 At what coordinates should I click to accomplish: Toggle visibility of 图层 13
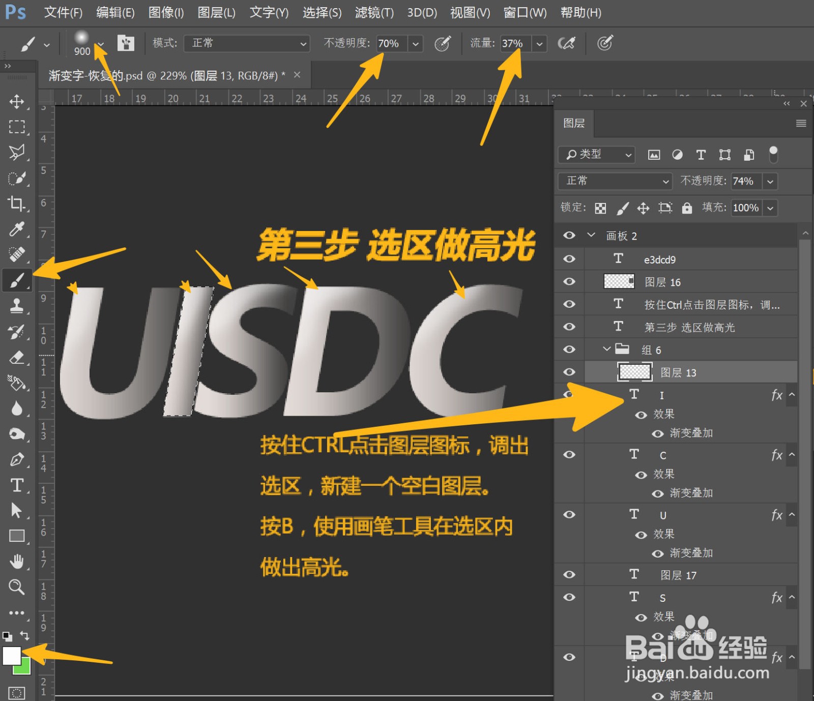[569, 372]
